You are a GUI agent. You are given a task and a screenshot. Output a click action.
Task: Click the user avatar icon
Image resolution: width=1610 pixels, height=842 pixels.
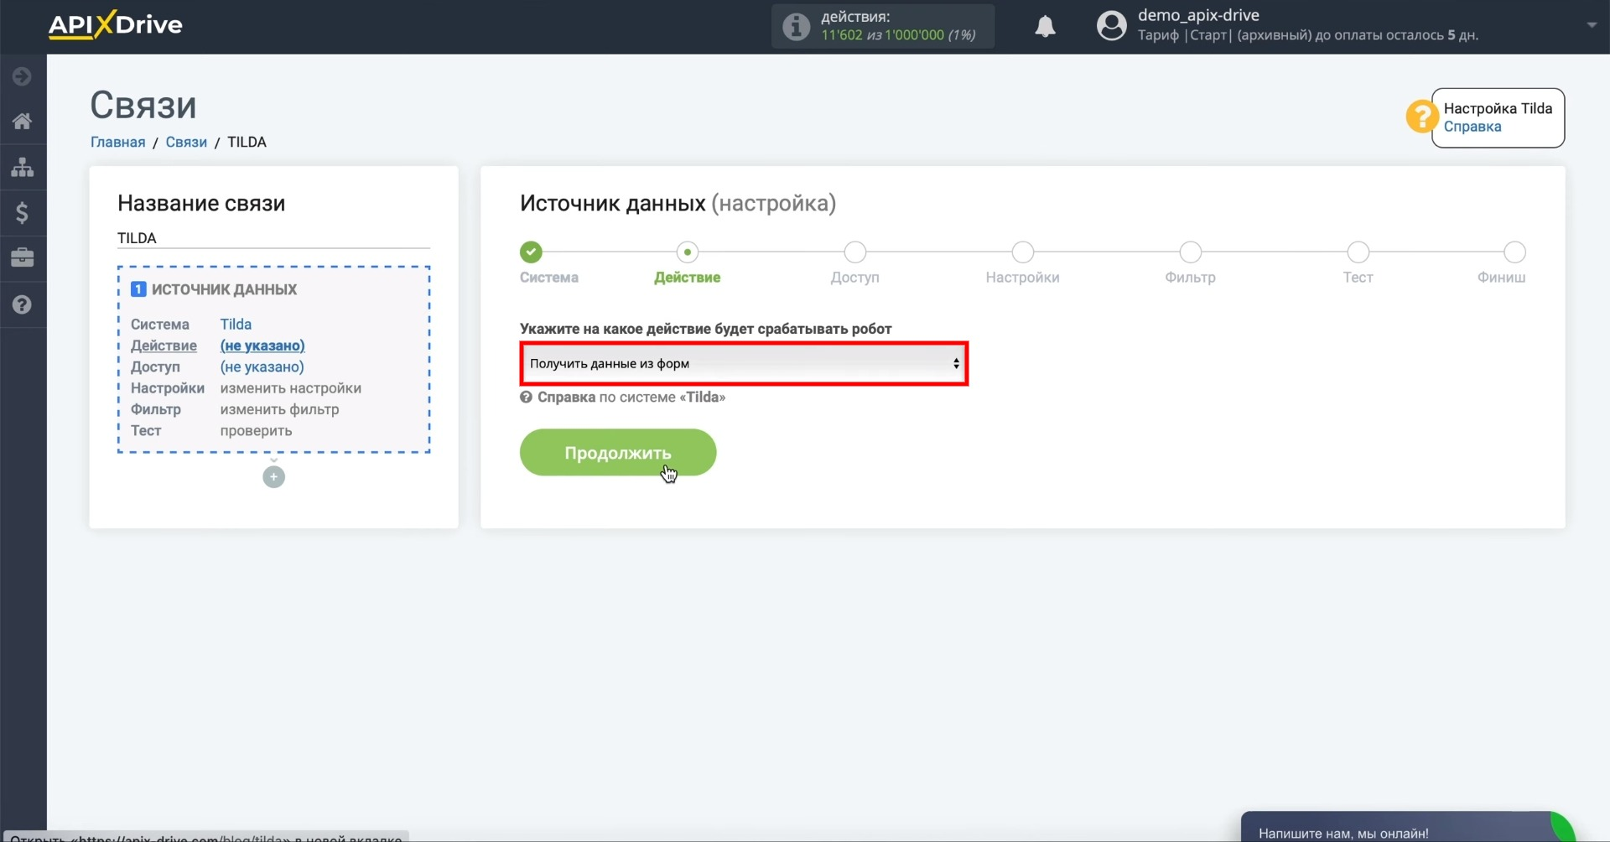[x=1112, y=26]
